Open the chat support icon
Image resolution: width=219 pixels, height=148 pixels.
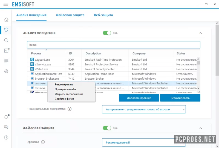[x=6, y=127]
